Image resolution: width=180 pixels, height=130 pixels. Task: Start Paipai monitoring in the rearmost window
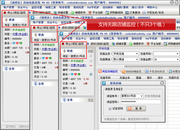40,12
